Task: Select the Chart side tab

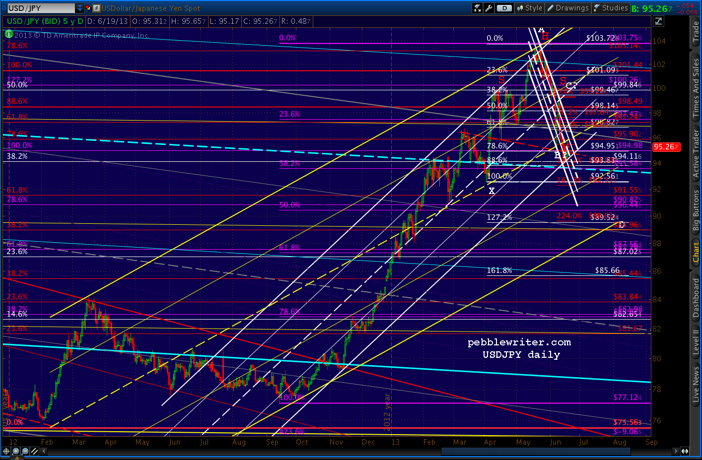Action: point(696,252)
